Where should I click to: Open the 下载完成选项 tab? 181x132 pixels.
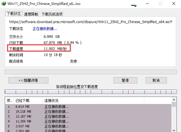coord(52,14)
